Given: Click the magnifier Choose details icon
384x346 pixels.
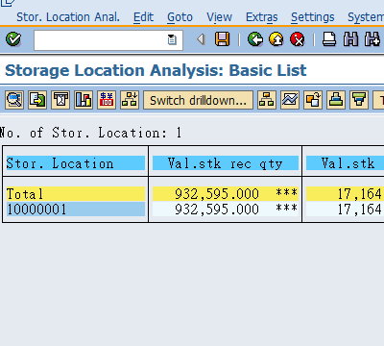Looking at the screenshot, I should click(x=14, y=100).
